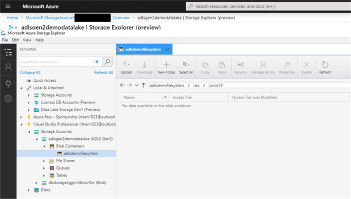The width and height of the screenshot is (351, 199).
Task: Click the search magnifier button in Explorer
Action: pos(108,62)
